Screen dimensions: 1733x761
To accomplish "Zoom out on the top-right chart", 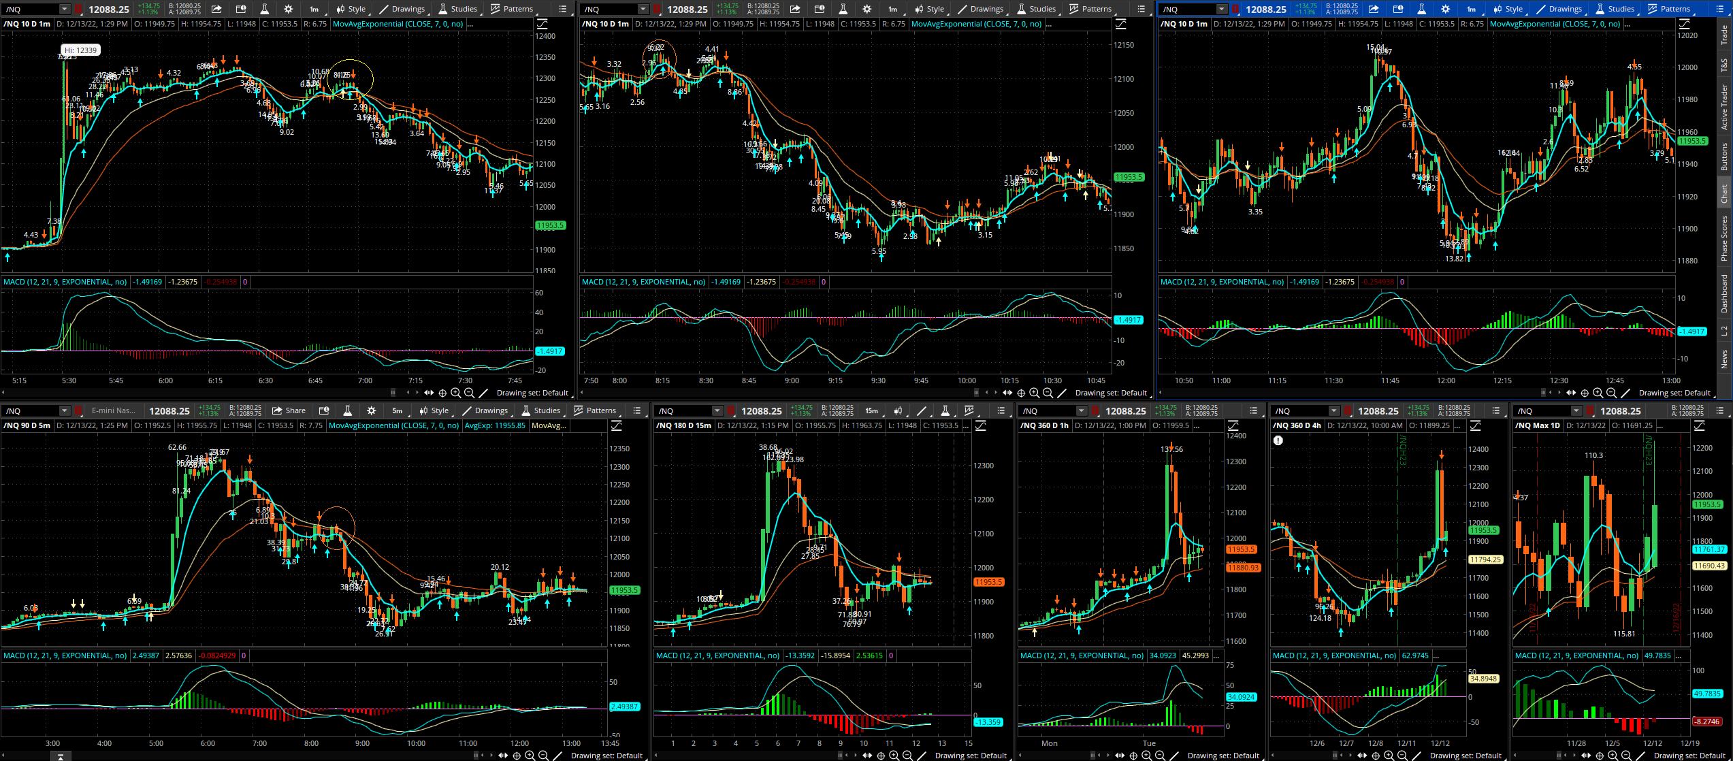I will pyautogui.click(x=1611, y=393).
